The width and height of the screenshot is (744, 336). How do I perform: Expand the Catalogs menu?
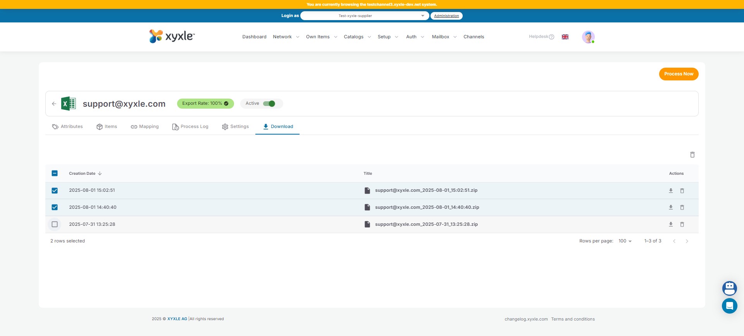pyautogui.click(x=357, y=37)
